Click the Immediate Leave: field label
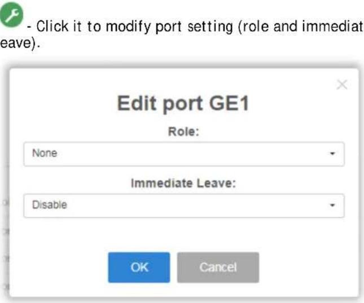 [183, 183]
